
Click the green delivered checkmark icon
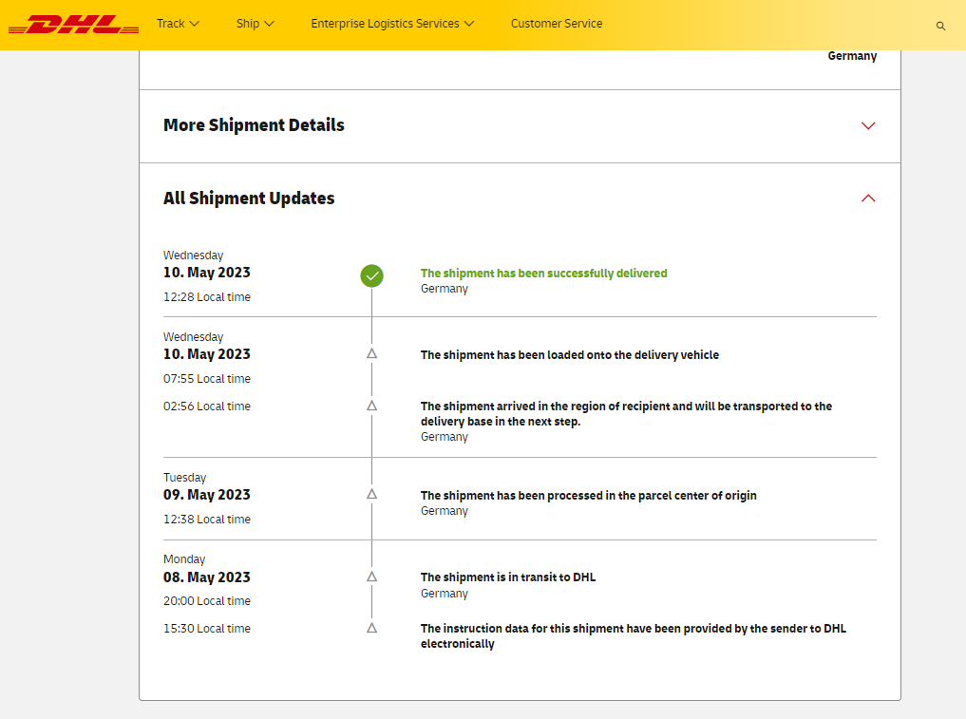click(372, 276)
